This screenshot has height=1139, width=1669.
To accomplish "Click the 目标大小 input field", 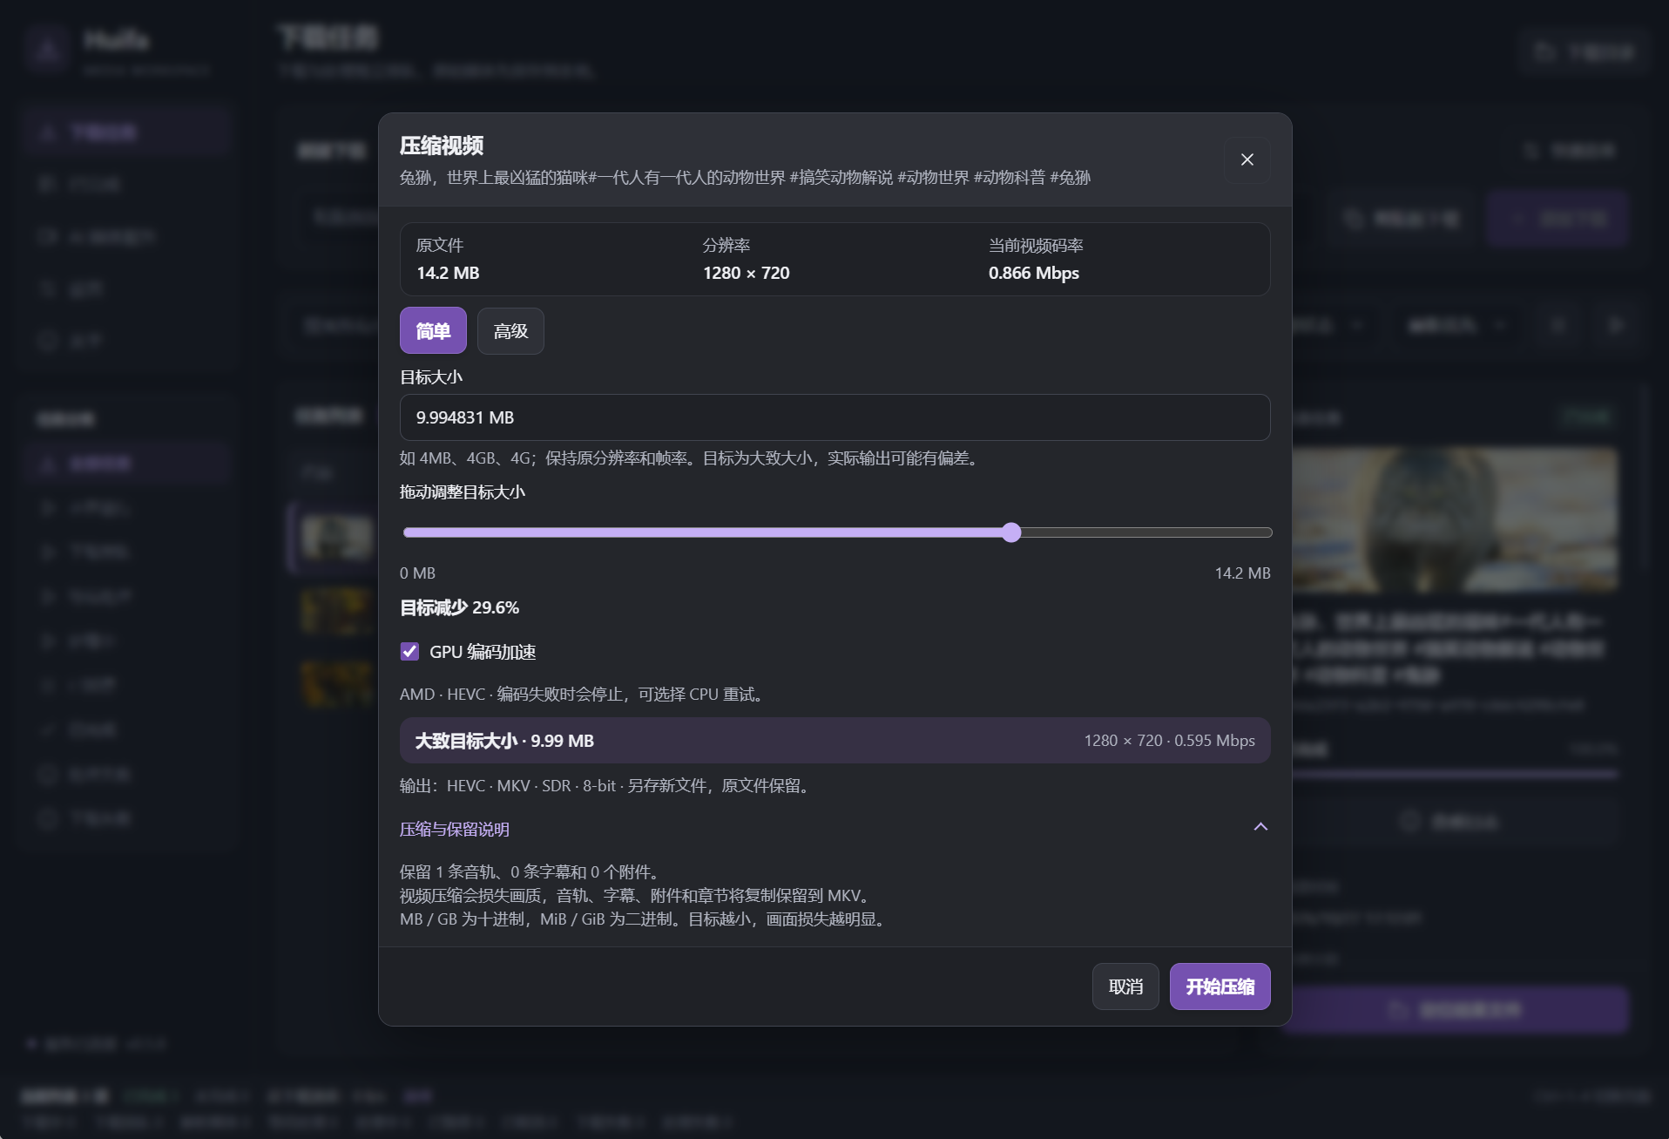I will coord(834,417).
